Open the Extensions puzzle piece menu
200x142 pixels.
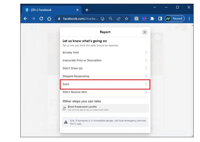152,19
